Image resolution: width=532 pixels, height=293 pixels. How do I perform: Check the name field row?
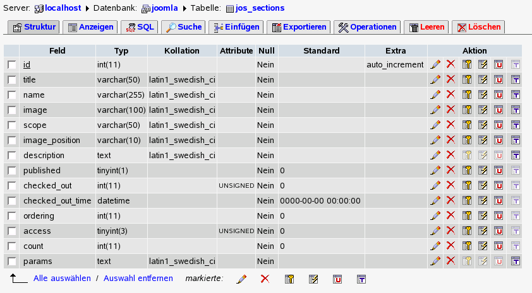click(12, 95)
